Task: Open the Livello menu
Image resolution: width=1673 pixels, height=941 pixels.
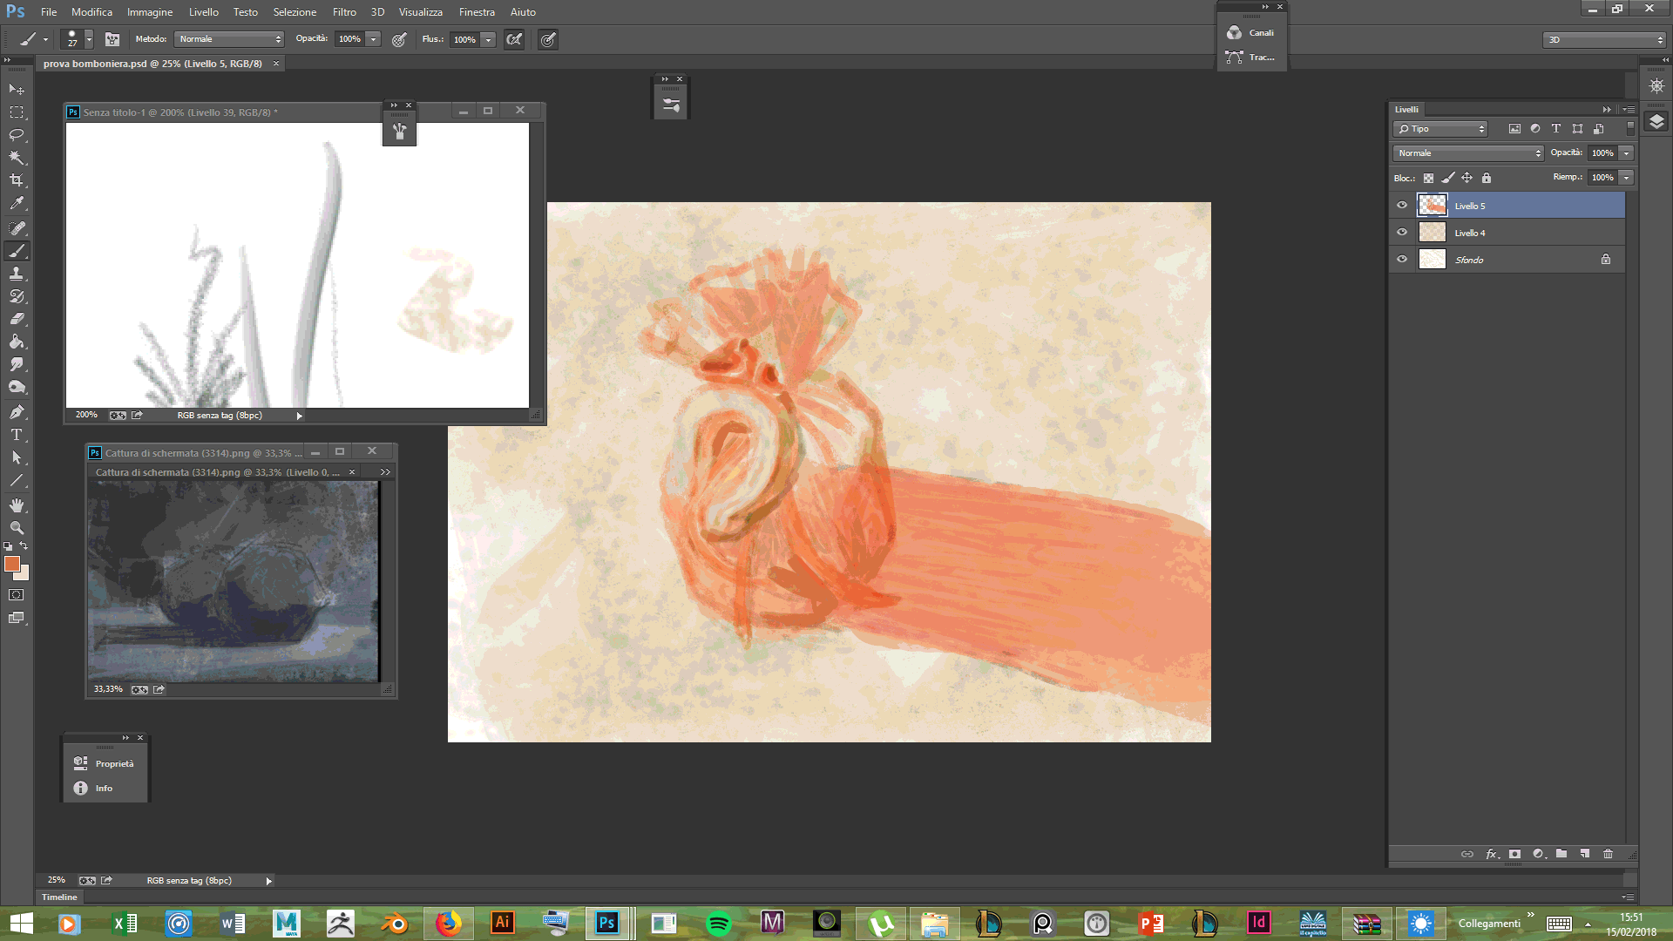Action: [204, 12]
